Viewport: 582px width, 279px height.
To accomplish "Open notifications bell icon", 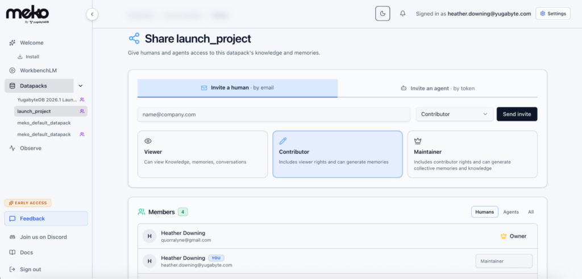I will [403, 14].
